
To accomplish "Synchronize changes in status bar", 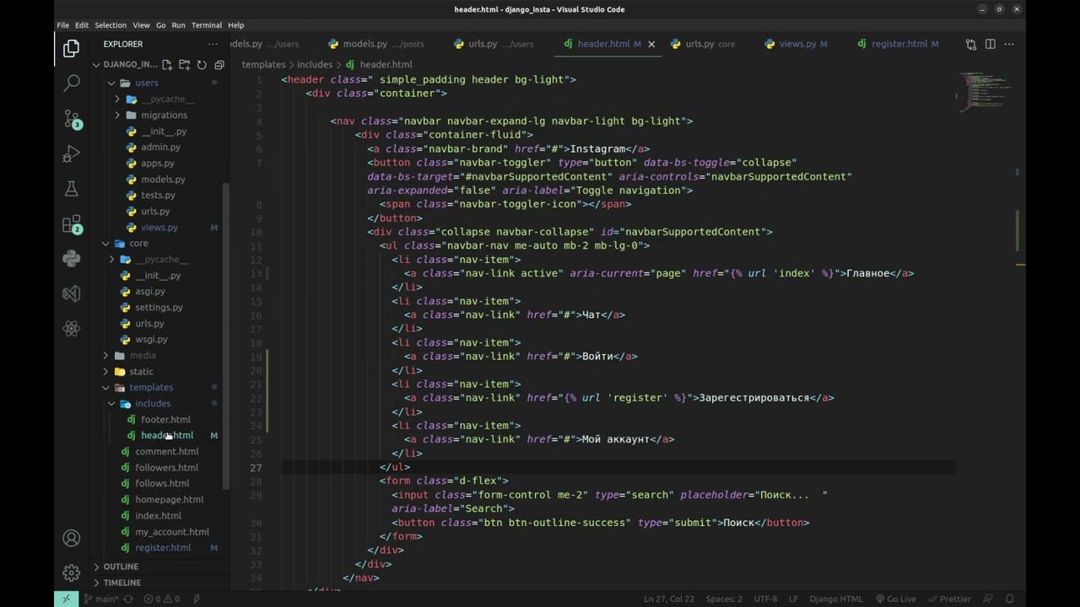I will click(128, 599).
